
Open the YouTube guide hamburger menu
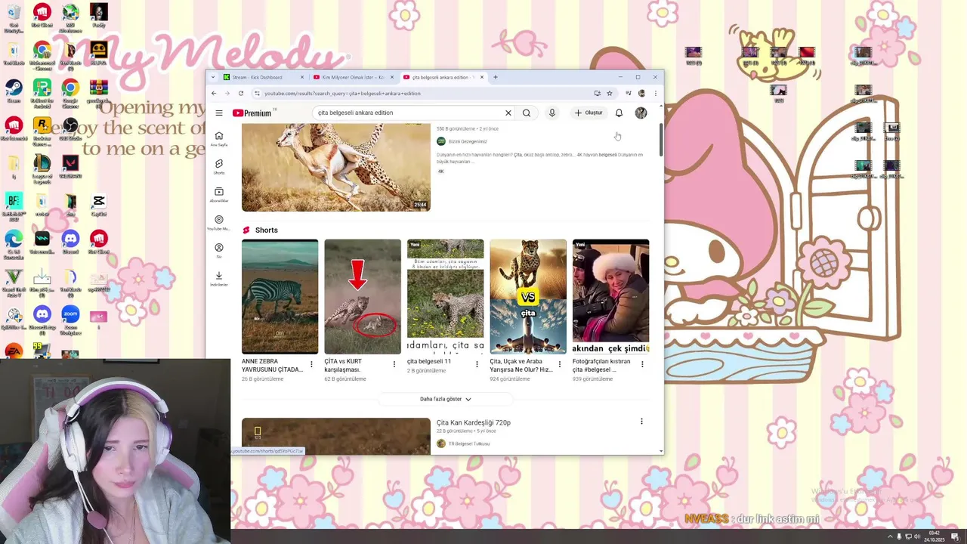coord(219,113)
